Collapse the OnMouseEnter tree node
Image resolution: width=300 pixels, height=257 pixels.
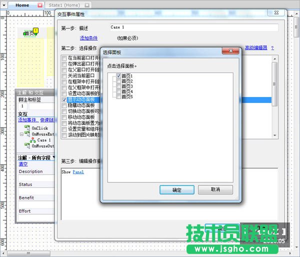(x=21, y=134)
